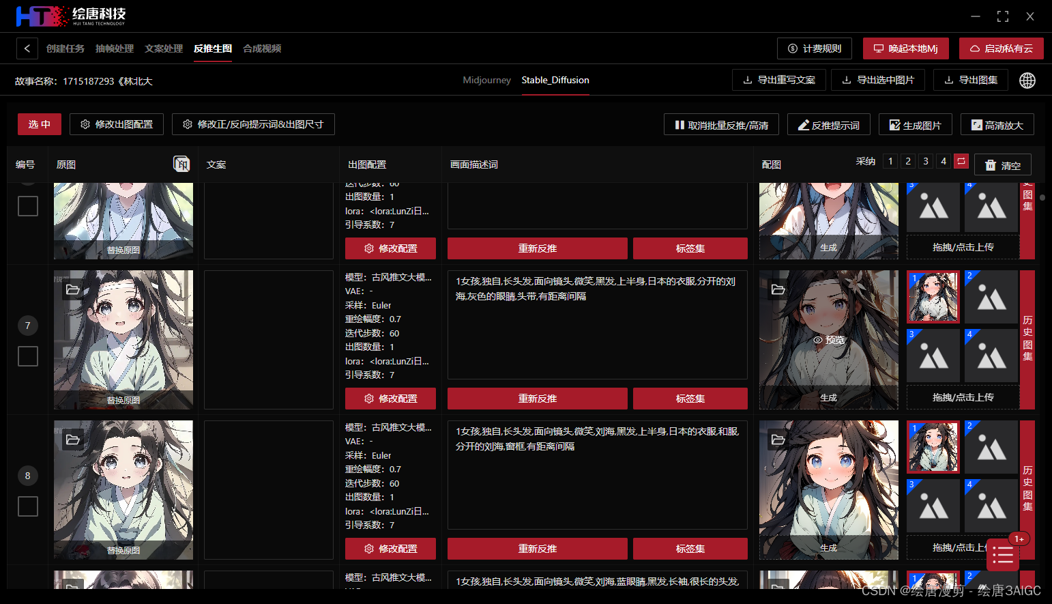
Task: Click 修改配置 in row 7
Action: (390, 399)
